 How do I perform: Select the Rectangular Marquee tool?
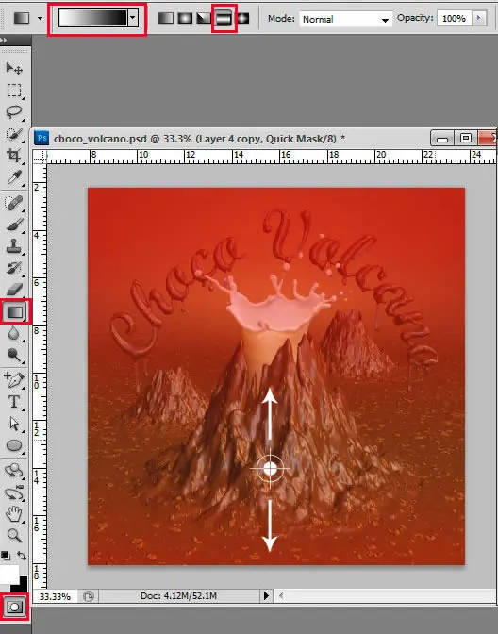coord(14,91)
